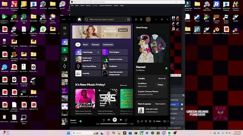The image size is (243, 136).
Task: Toggle Now Playing view
Action: pos(138,121)
